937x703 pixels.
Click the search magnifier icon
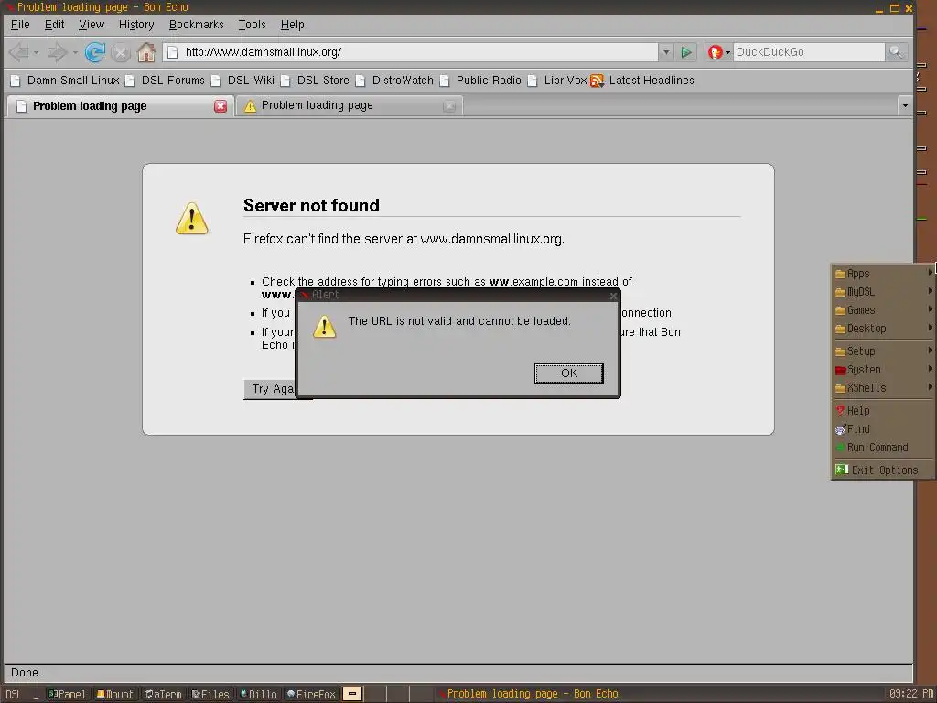(x=896, y=52)
